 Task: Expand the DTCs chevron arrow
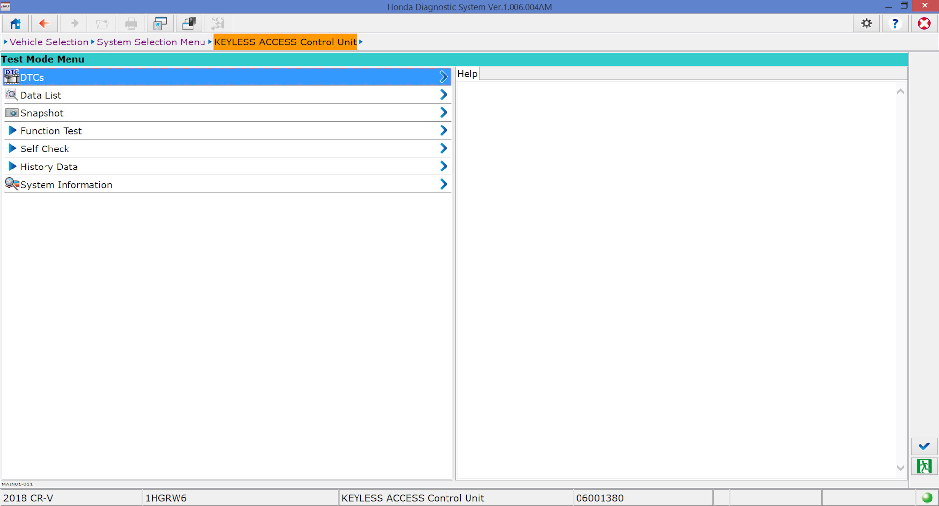(x=443, y=77)
